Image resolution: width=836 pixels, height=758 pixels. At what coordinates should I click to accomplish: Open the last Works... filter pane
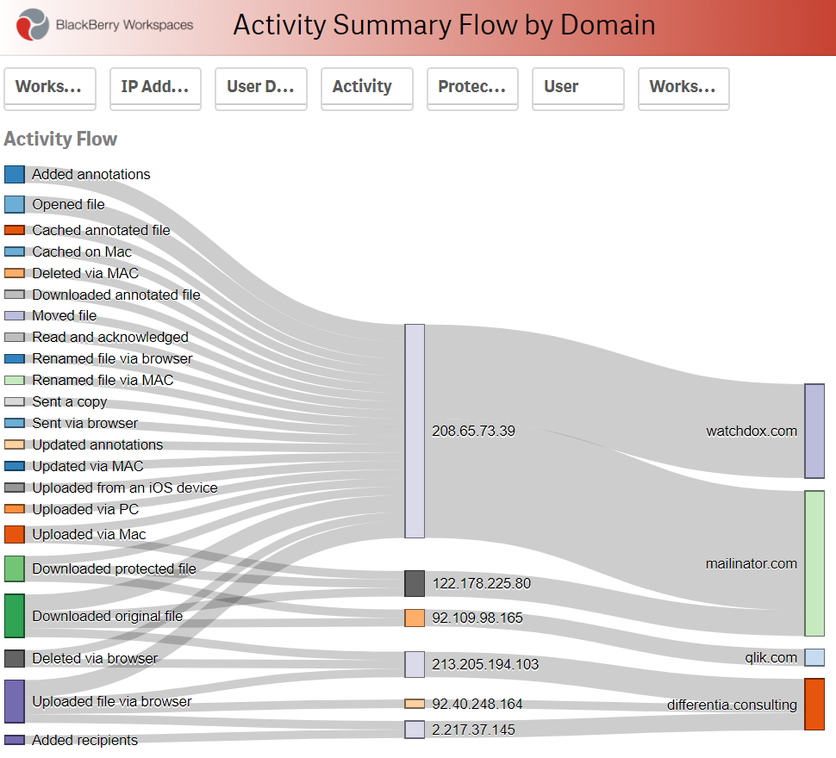683,89
